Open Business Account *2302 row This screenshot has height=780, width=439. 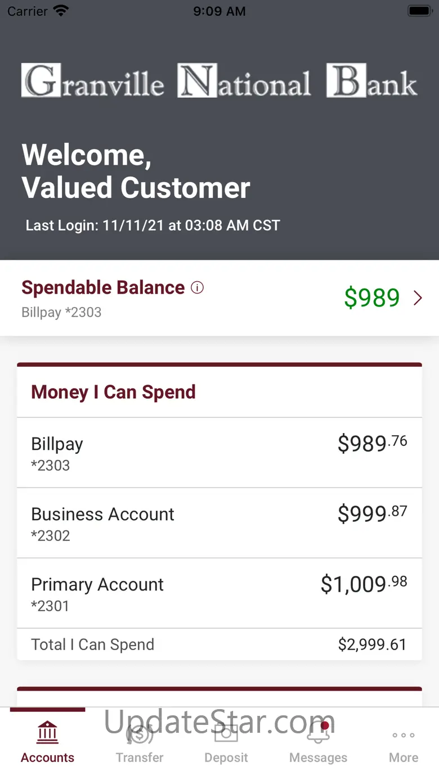pyautogui.click(x=219, y=523)
